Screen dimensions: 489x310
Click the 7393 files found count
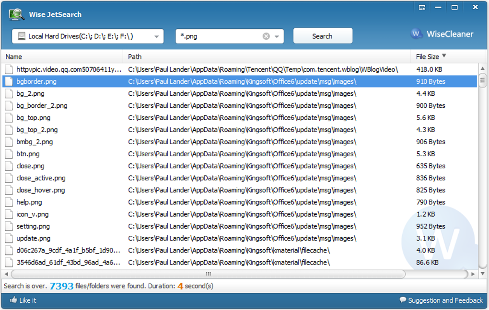pyautogui.click(x=61, y=286)
